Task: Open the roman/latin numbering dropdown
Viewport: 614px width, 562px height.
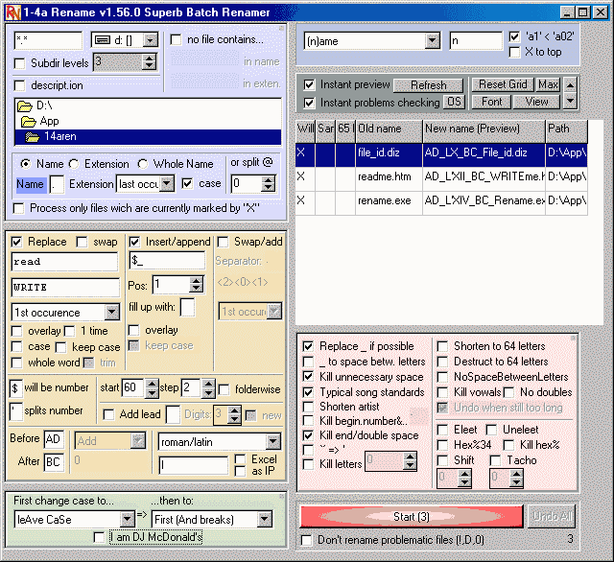Action: point(272,442)
